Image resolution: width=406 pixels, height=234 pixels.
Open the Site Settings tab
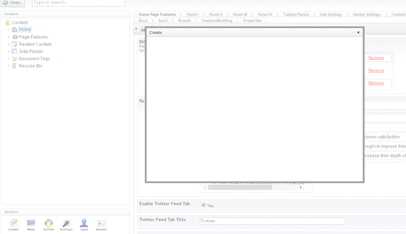[331, 14]
